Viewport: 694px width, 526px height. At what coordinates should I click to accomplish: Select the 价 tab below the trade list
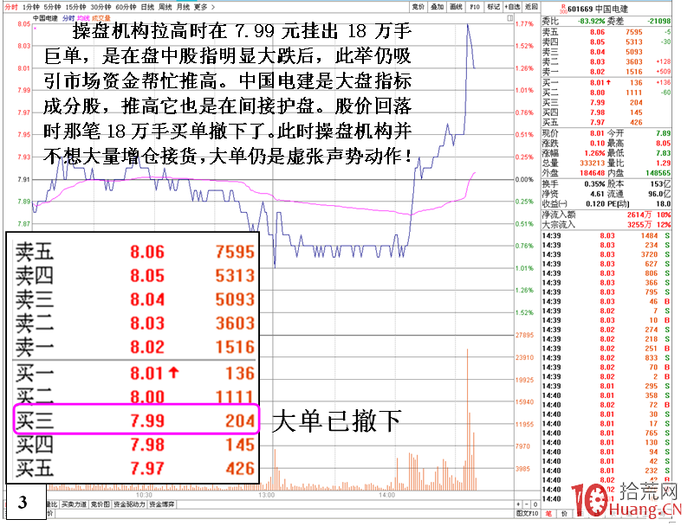coord(564,514)
